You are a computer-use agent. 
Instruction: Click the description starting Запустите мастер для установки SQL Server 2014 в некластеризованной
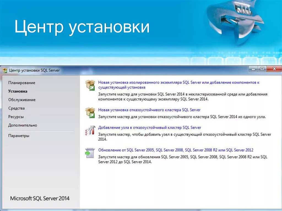pos(183,97)
